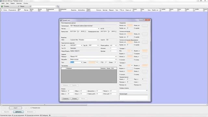Click the Спидометр Начало, км field
The height and width of the screenshot is (117, 208).
pyautogui.click(x=130, y=25)
